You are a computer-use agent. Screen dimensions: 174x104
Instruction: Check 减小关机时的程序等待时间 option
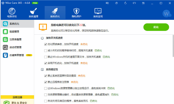click(x=46, y=51)
